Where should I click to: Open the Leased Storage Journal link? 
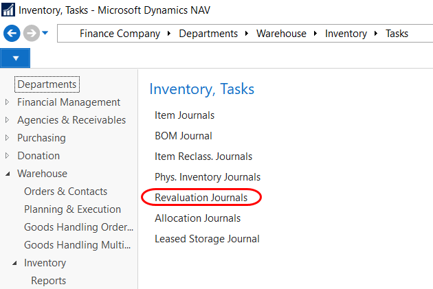click(207, 239)
